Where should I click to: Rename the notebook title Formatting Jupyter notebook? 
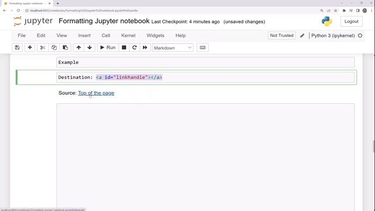[x=104, y=21]
